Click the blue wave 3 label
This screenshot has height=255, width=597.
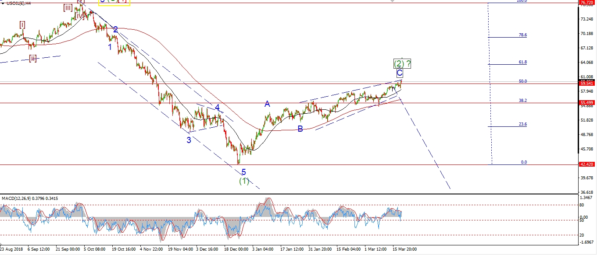[x=189, y=140]
